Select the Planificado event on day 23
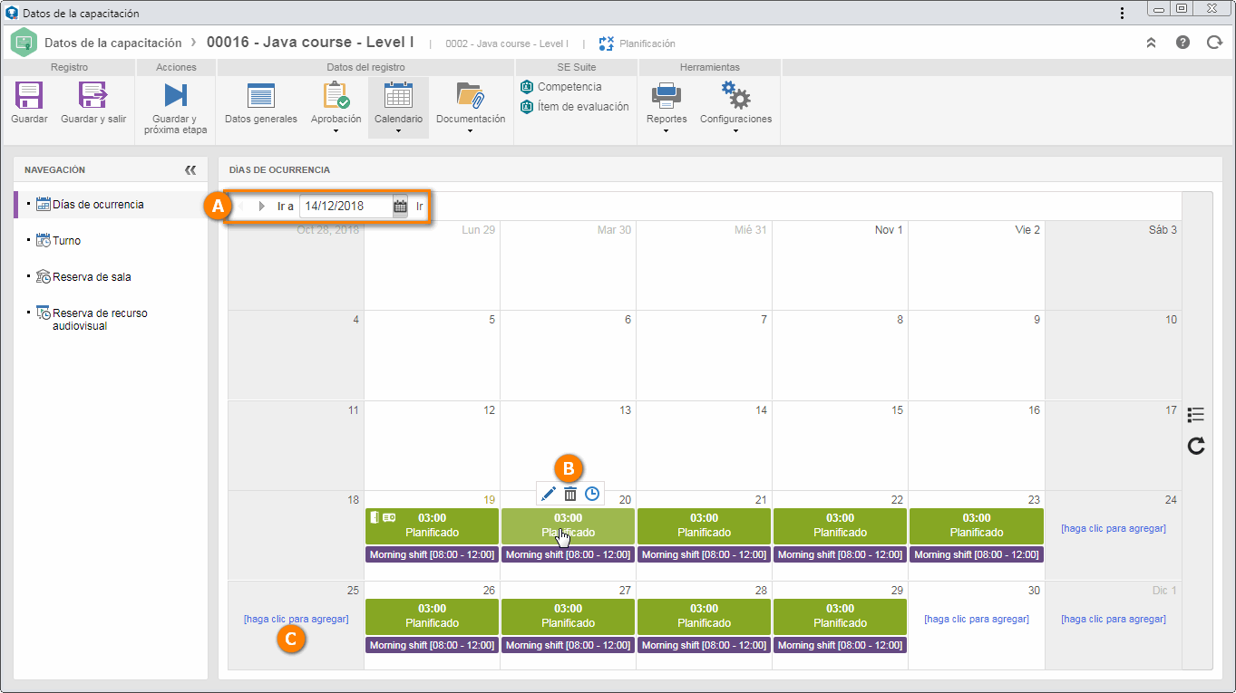 point(977,525)
